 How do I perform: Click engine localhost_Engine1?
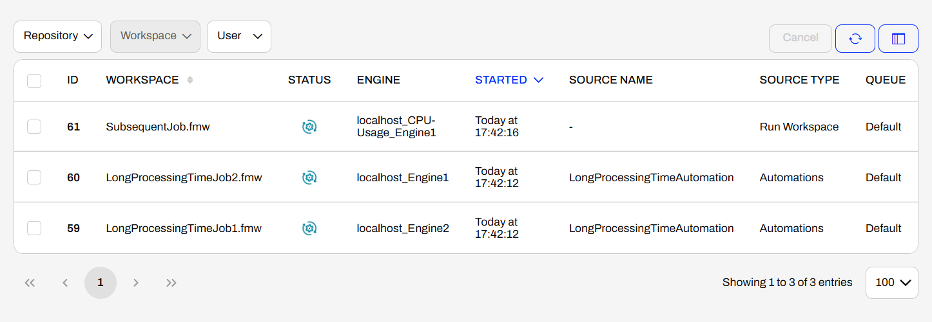(403, 178)
